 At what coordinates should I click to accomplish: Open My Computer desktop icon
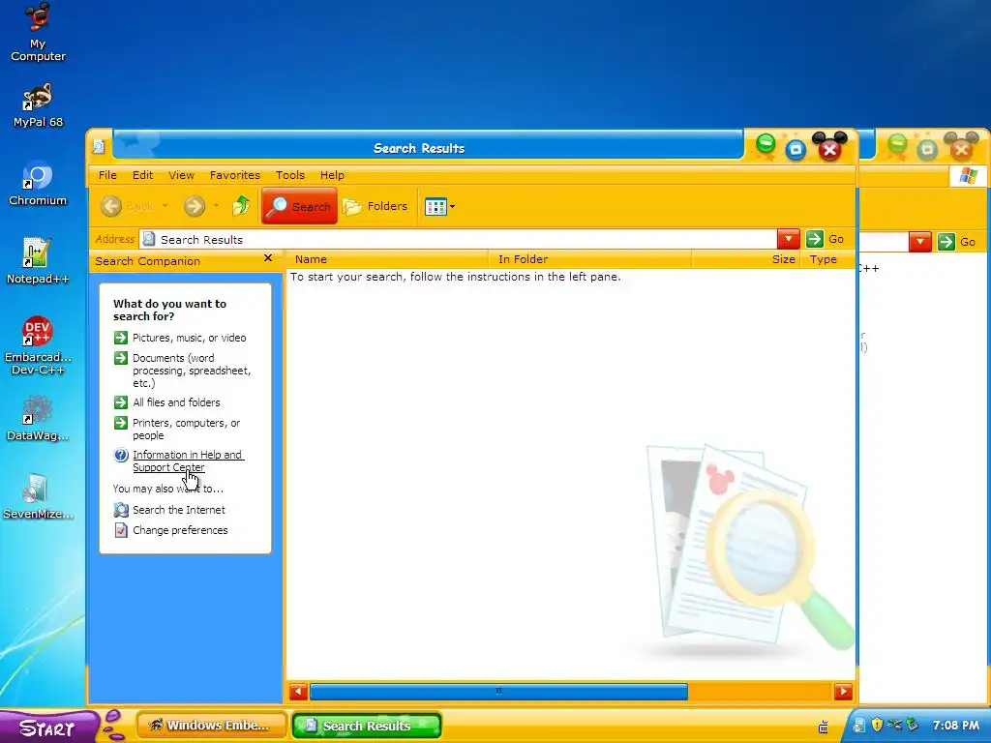click(x=38, y=33)
